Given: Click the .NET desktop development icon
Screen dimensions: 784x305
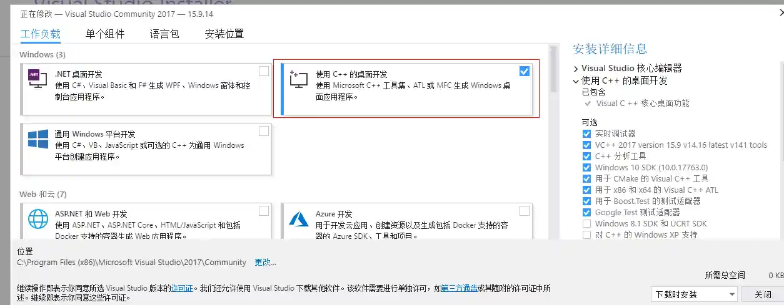Looking at the screenshot, I should click(x=38, y=79).
